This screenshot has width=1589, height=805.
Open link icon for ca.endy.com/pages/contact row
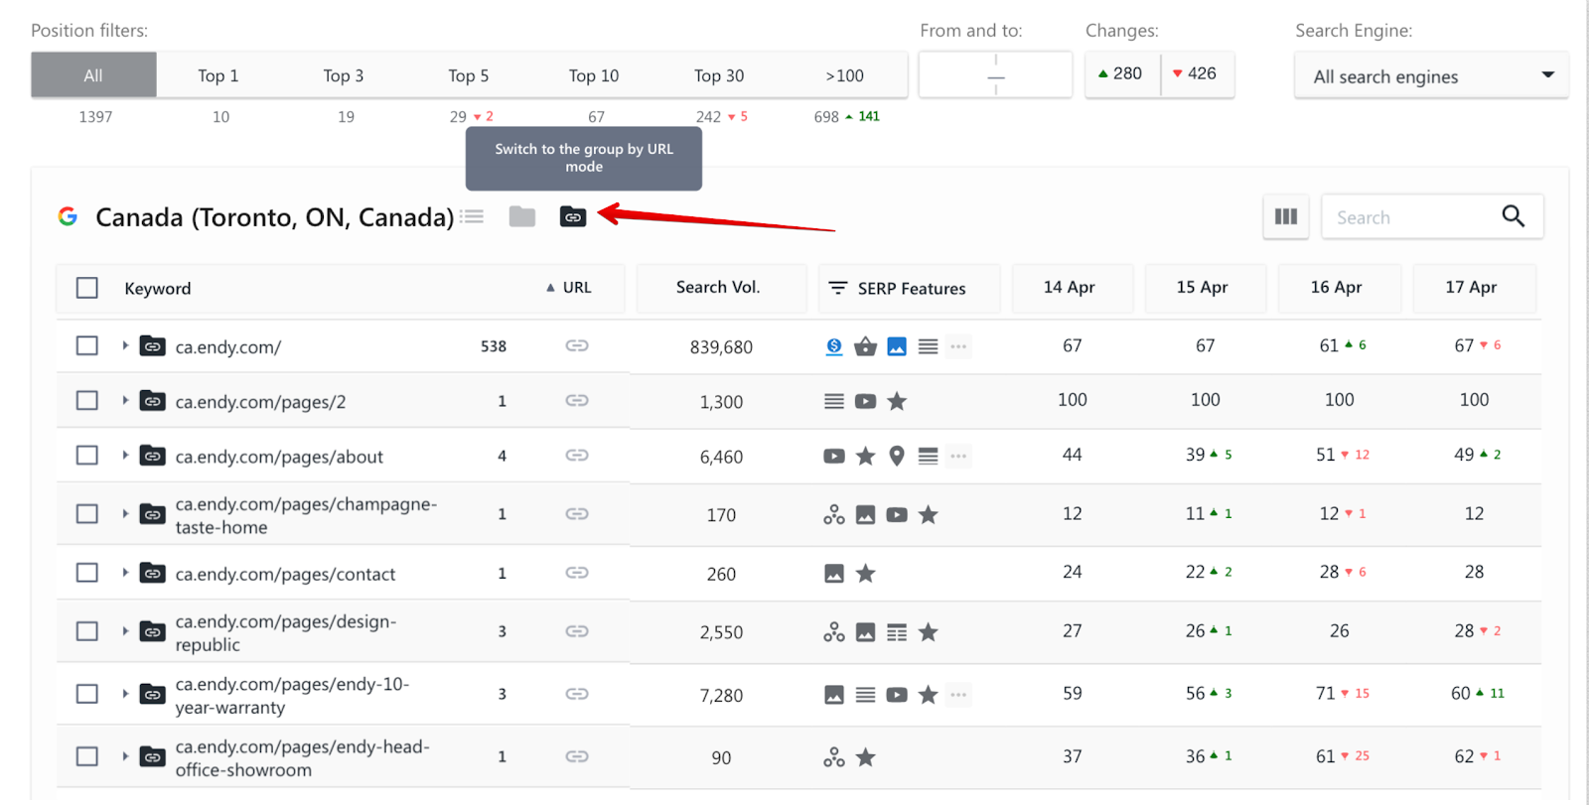point(577,573)
